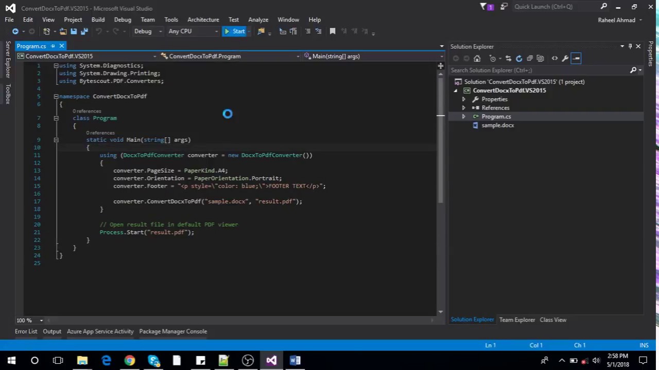The width and height of the screenshot is (659, 370).
Task: Click in the Search Solution Explorer field
Action: pyautogui.click(x=539, y=70)
